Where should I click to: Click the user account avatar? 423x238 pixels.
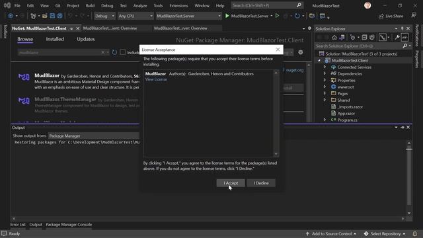367,5
